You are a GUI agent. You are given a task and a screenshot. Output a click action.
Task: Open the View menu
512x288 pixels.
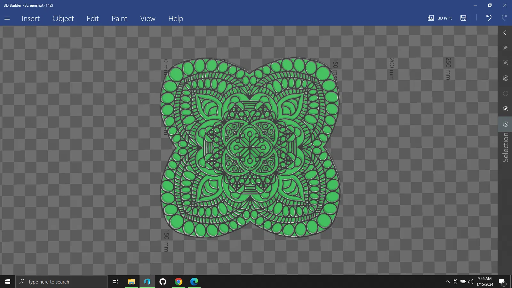(148, 19)
